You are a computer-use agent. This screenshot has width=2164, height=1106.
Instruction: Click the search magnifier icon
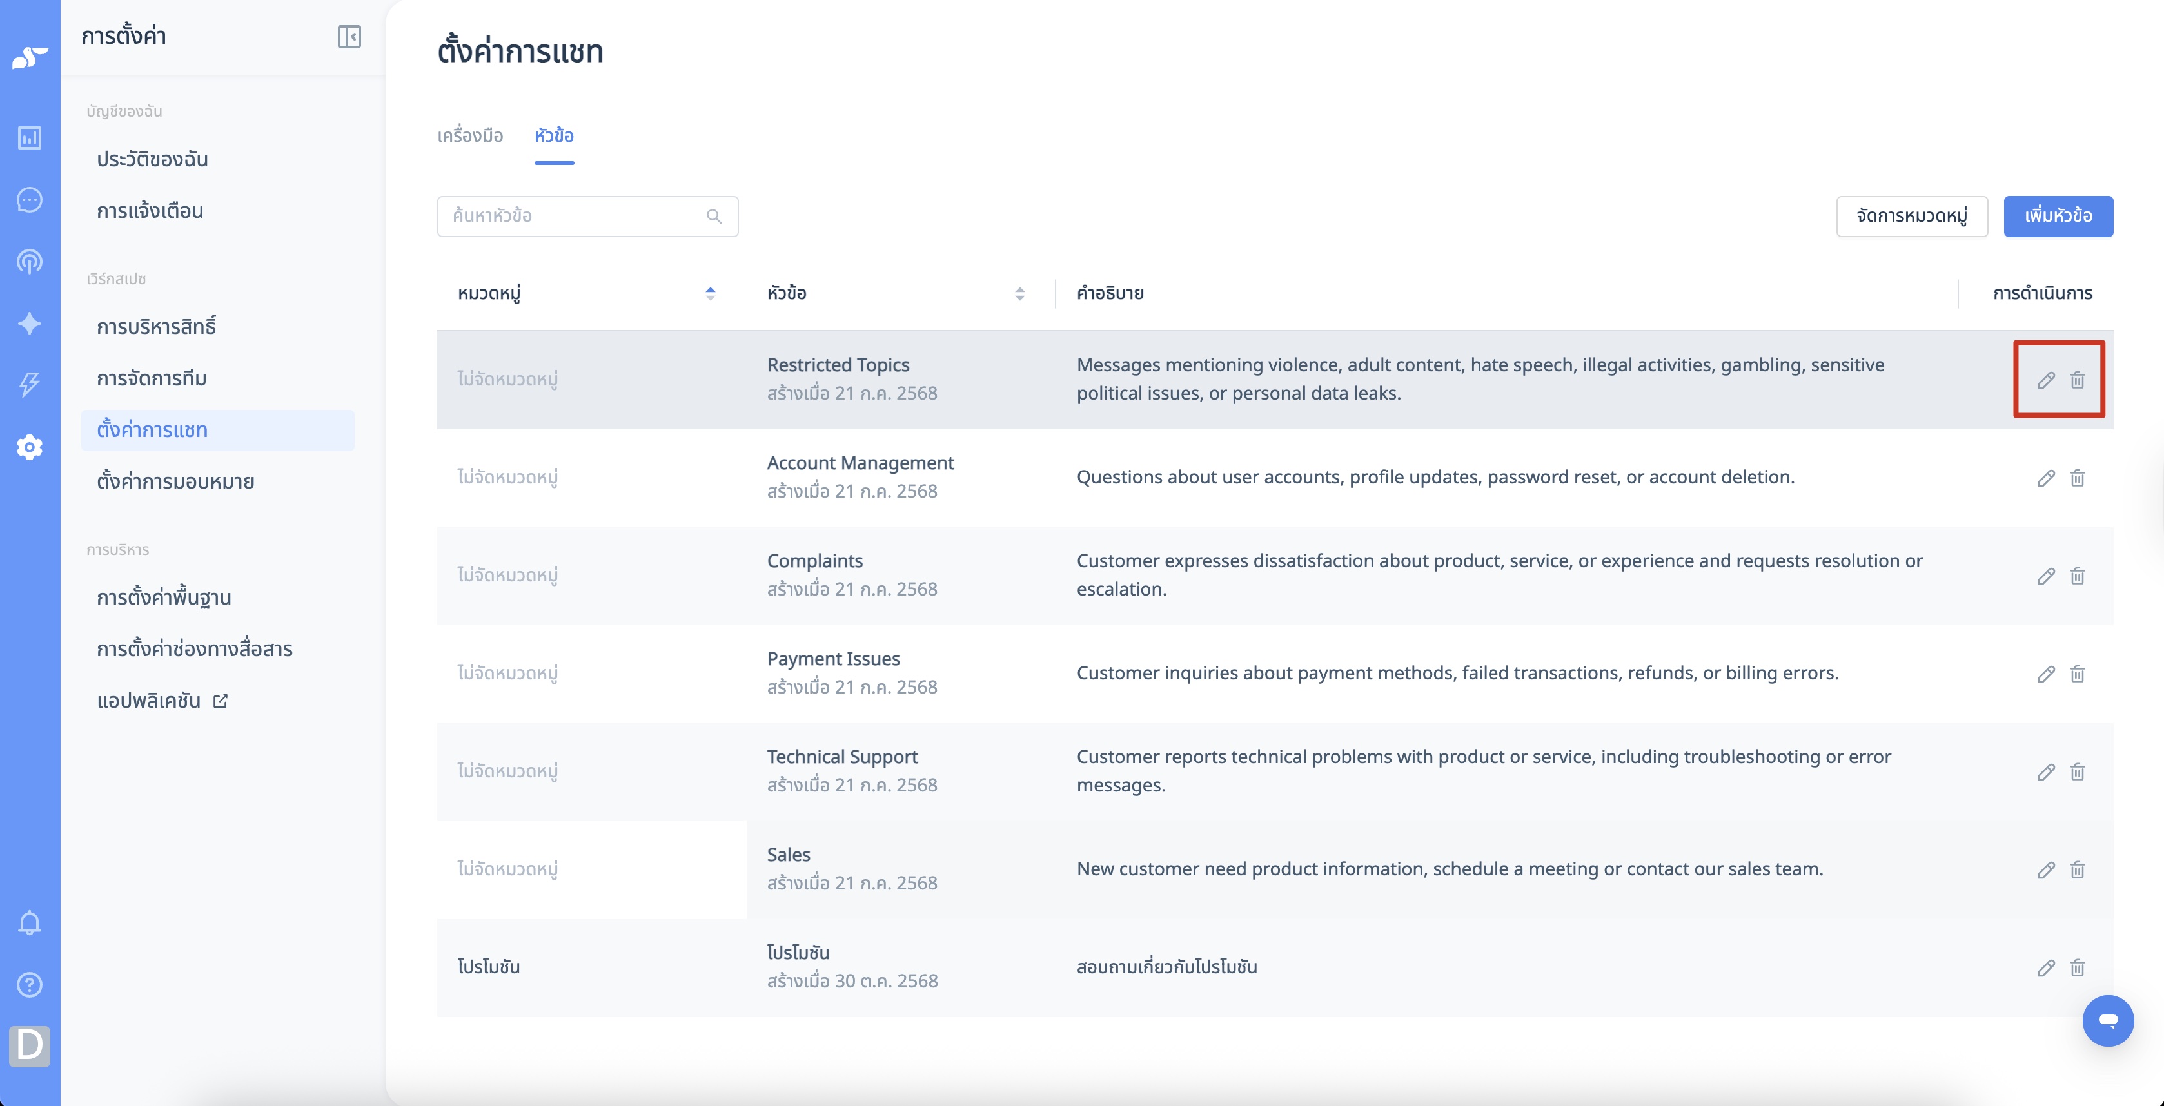(714, 217)
